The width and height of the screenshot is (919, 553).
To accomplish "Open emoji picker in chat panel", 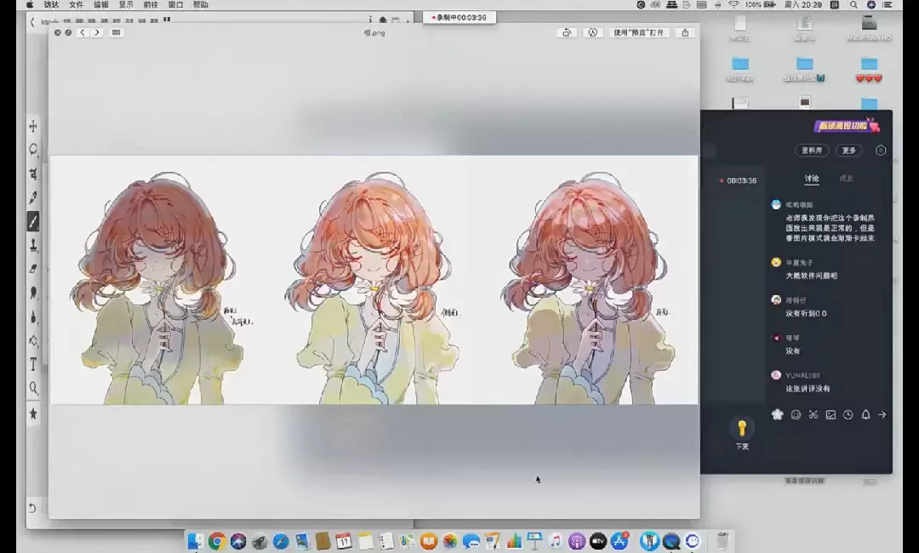I will click(796, 415).
